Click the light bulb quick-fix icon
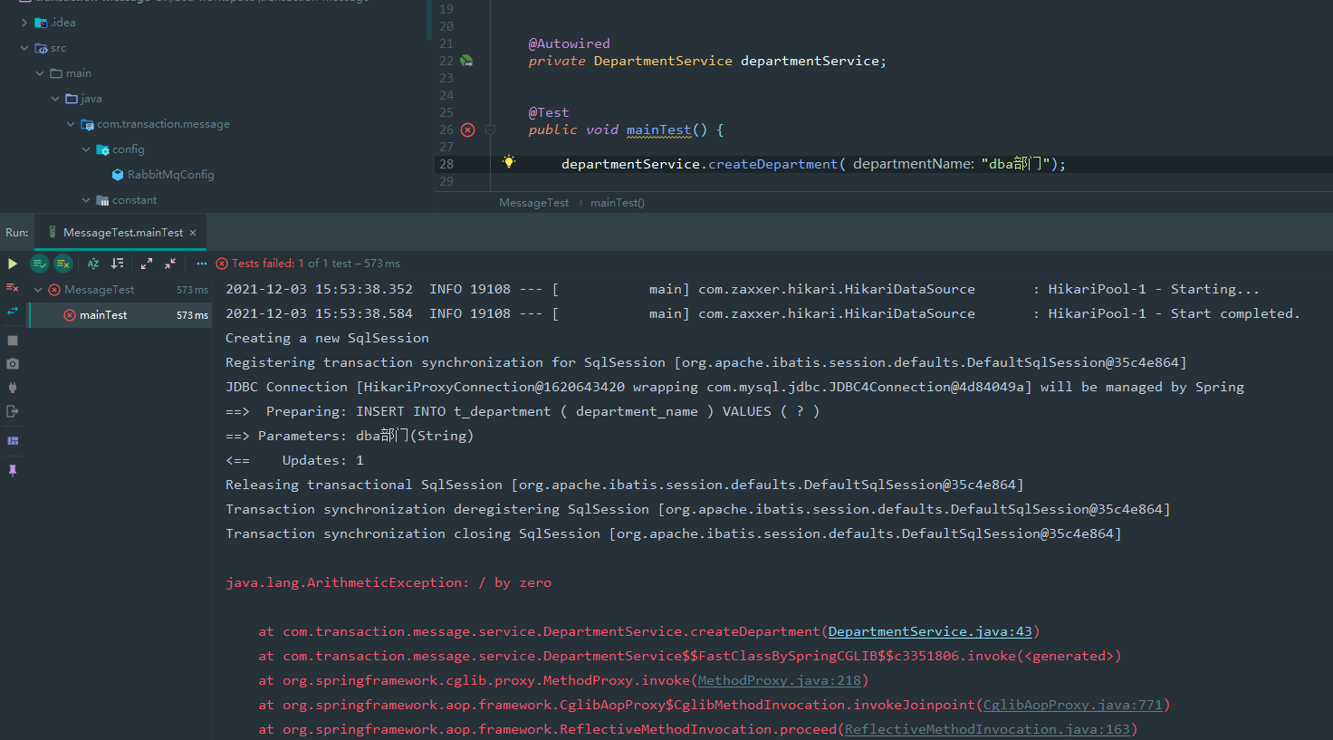Image resolution: width=1333 pixels, height=740 pixels. pyautogui.click(x=509, y=162)
